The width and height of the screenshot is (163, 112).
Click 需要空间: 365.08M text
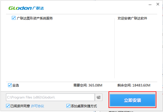click(x=88, y=85)
